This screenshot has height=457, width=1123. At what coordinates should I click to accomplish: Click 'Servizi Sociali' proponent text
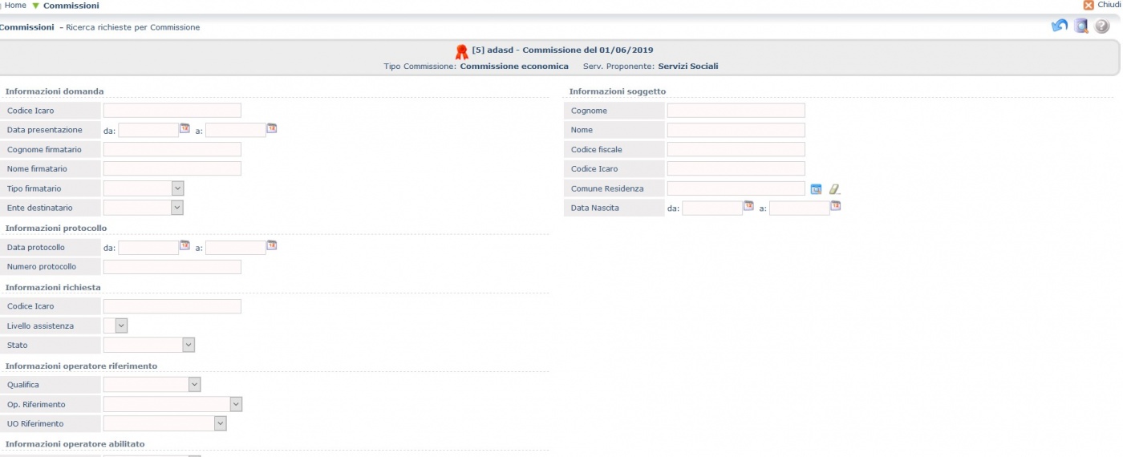click(688, 67)
